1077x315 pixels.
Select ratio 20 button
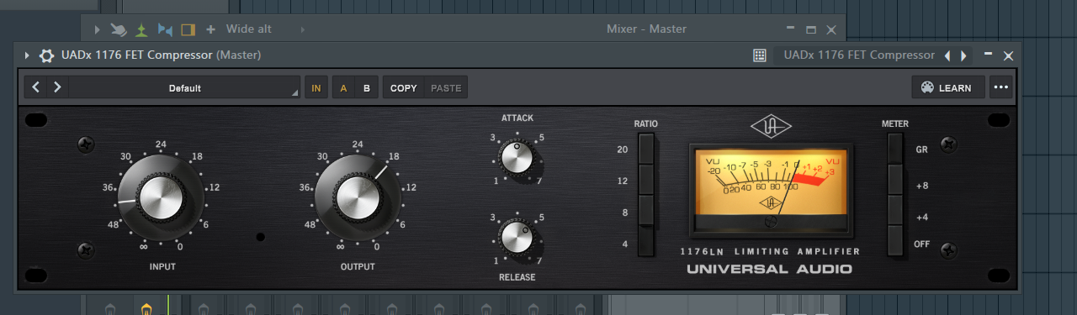tap(645, 149)
